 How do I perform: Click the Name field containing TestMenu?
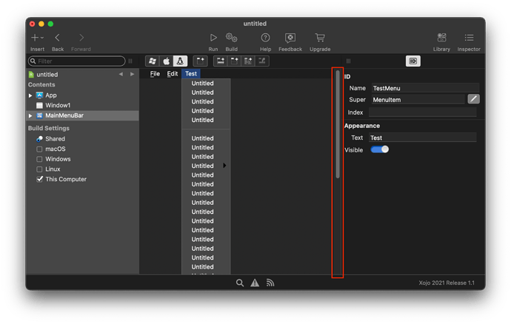pos(425,88)
